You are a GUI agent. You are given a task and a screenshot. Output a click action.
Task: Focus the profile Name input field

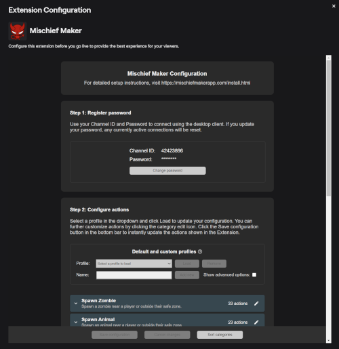pos(134,275)
